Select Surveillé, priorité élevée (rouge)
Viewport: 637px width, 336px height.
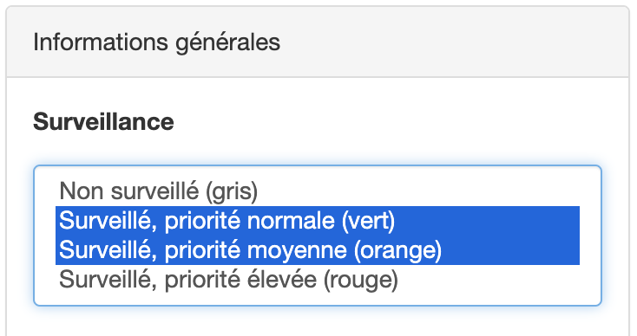coord(318,279)
